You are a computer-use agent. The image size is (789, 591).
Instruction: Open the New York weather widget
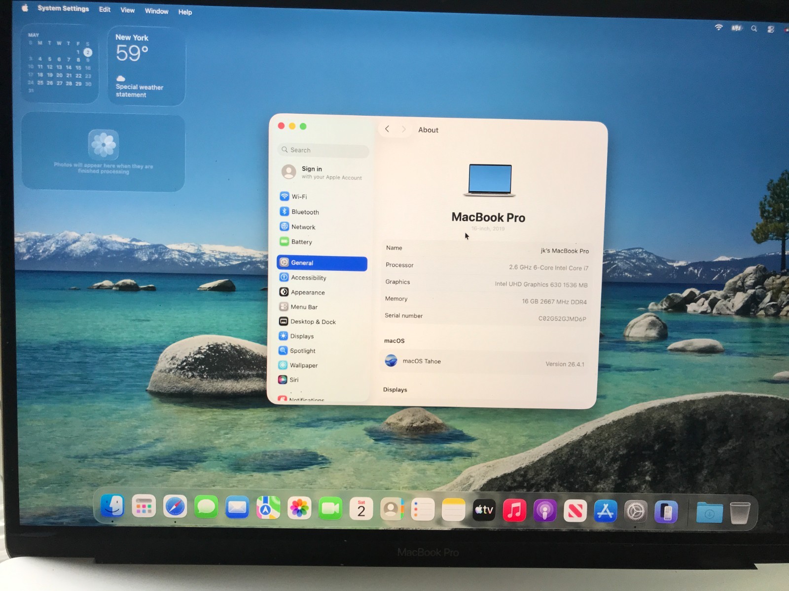pyautogui.click(x=146, y=66)
